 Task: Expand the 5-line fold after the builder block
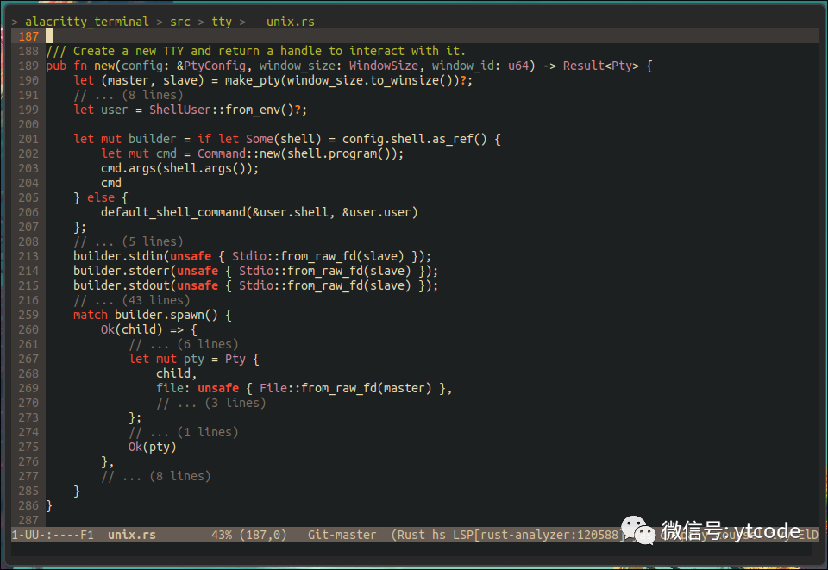click(129, 241)
